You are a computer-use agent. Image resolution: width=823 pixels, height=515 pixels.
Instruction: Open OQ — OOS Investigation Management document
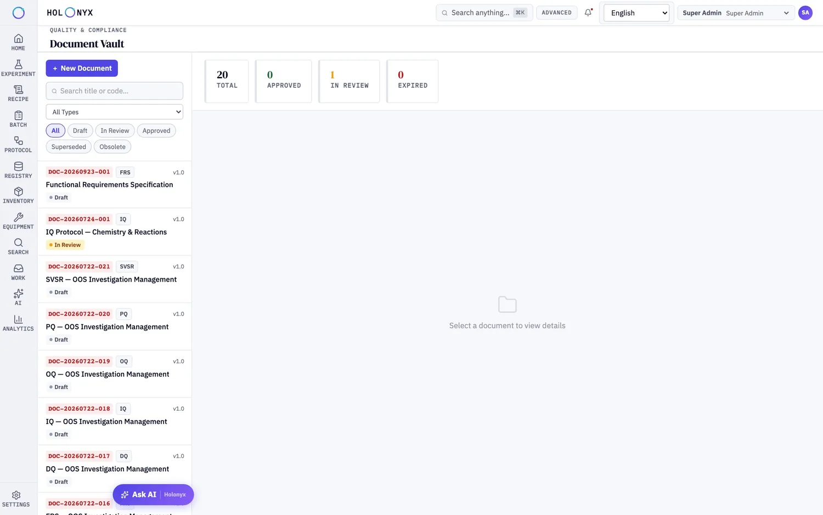tap(114, 374)
